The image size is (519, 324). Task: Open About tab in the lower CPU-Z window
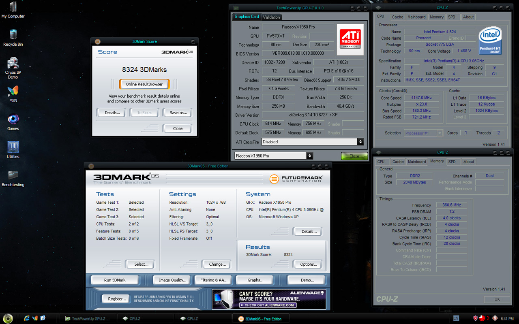click(469, 162)
